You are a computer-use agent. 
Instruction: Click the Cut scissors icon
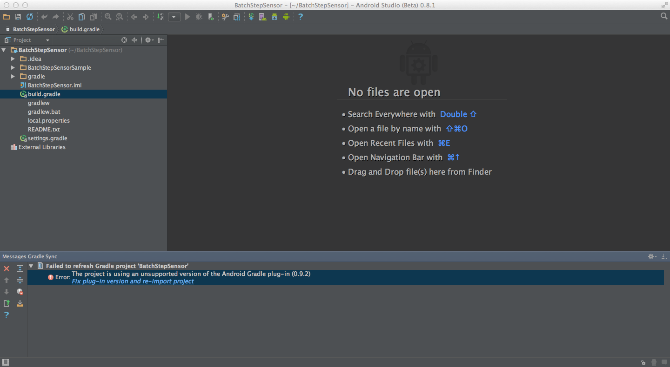70,17
